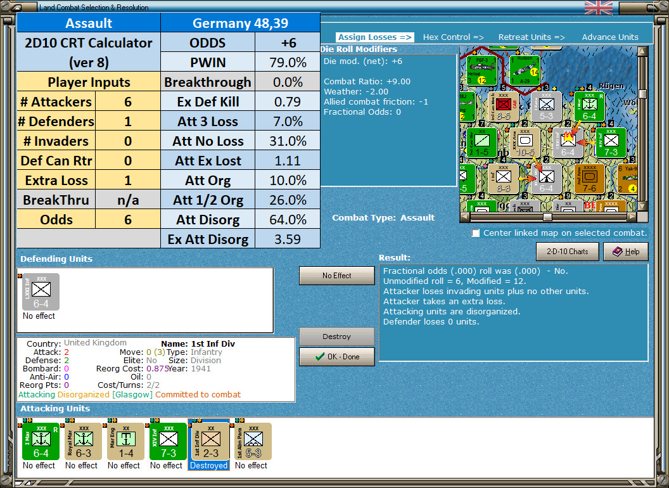Click the brown 7-6 armor army on map
Screen dimensions: 669x488
589,179
